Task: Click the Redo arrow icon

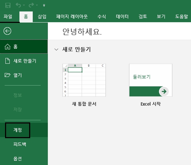Action: [31, 5]
